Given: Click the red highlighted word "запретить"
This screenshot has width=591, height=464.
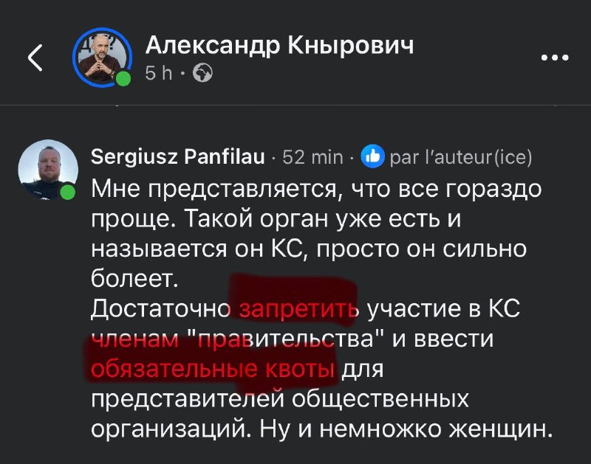Looking at the screenshot, I should [298, 309].
